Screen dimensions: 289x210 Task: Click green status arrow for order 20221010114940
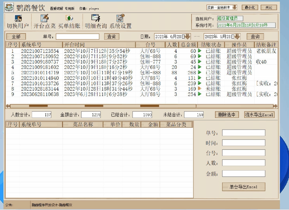pos(200,78)
